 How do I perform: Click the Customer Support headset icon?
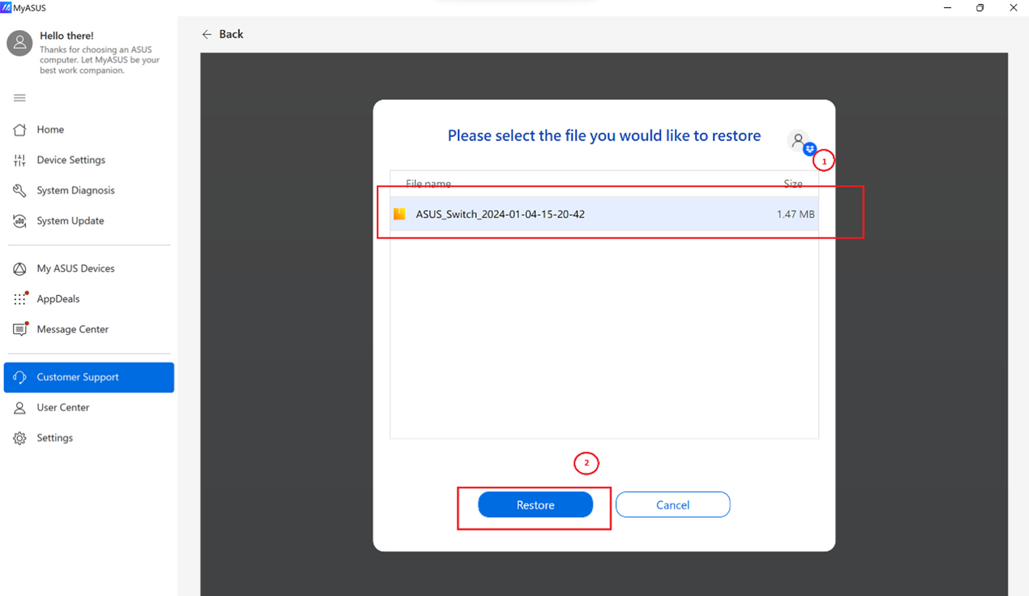pyautogui.click(x=20, y=377)
